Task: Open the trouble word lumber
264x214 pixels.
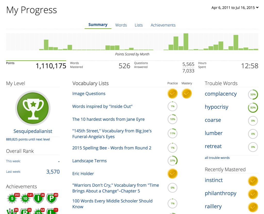Action: tap(213, 133)
